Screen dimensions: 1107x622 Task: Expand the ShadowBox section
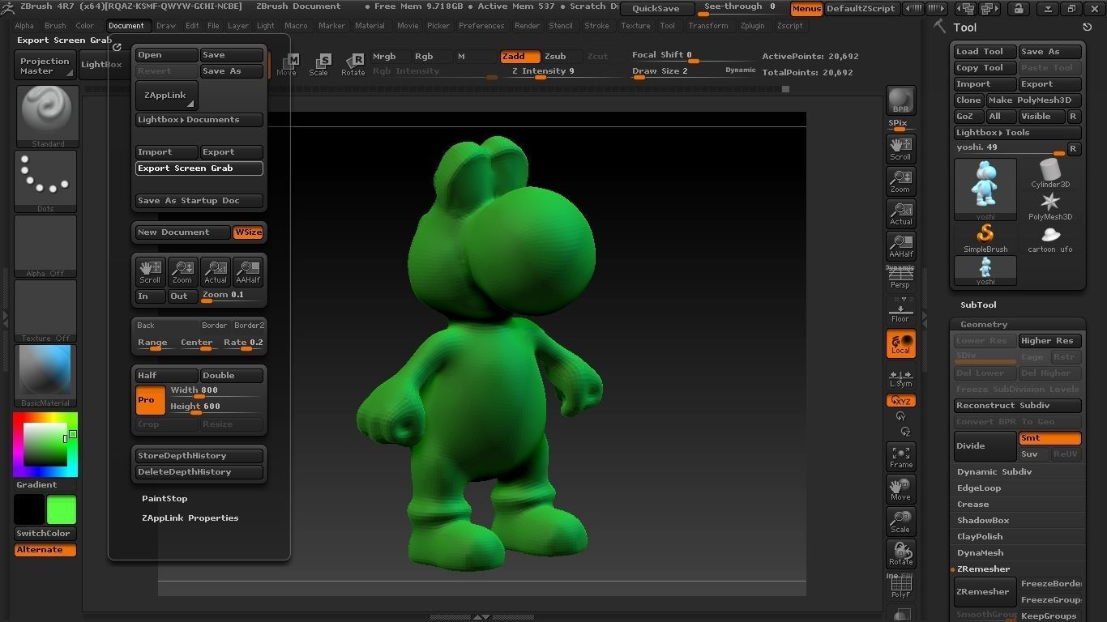[x=983, y=521]
